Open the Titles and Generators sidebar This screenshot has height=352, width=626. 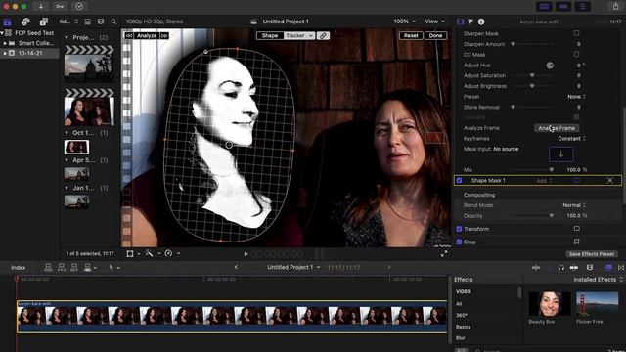click(x=43, y=22)
